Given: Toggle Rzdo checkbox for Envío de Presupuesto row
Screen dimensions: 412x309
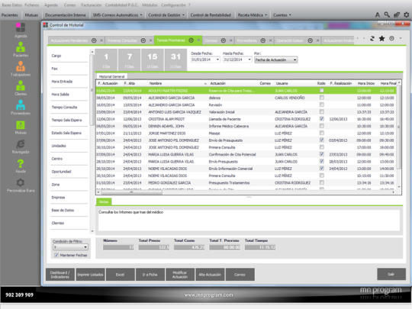Looking at the screenshot, I should [x=321, y=140].
